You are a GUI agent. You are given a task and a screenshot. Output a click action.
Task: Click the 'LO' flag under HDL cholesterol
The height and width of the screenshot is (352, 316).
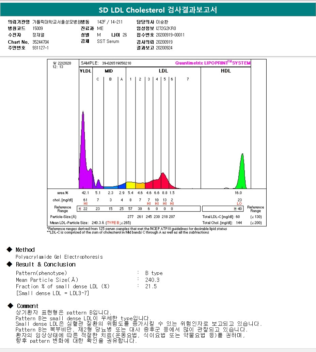pos(239,204)
